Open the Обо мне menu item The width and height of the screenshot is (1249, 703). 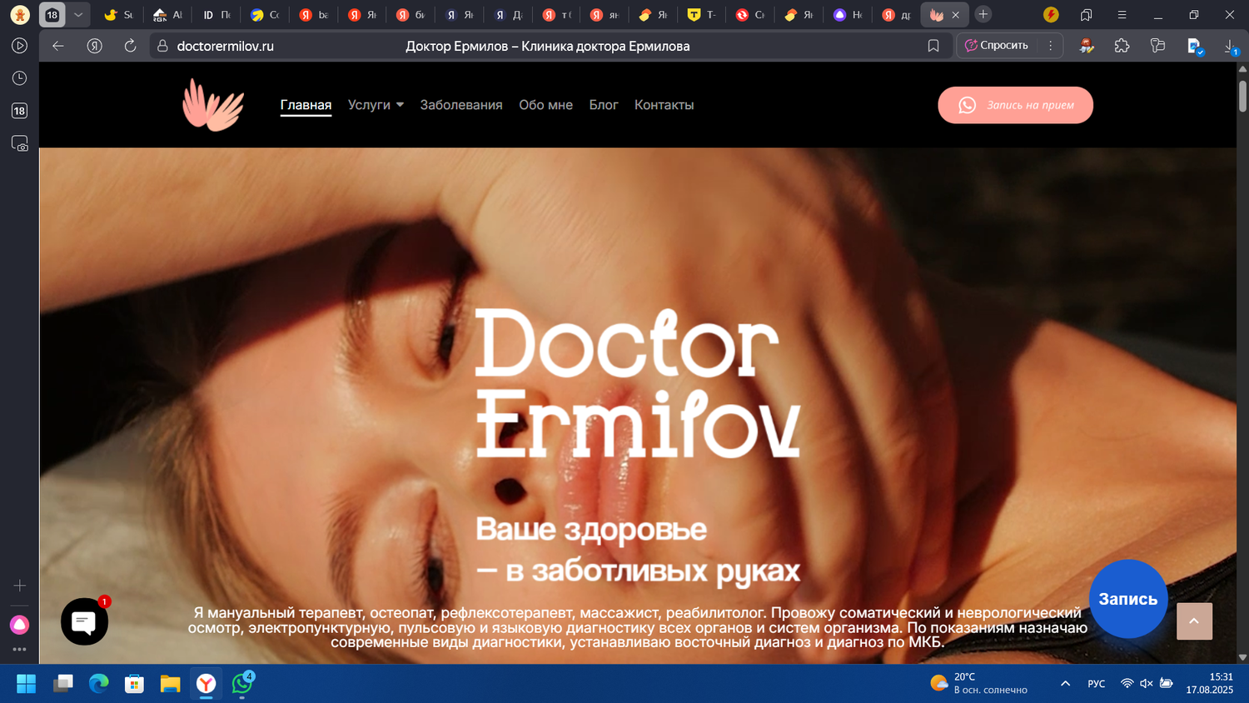coord(545,105)
